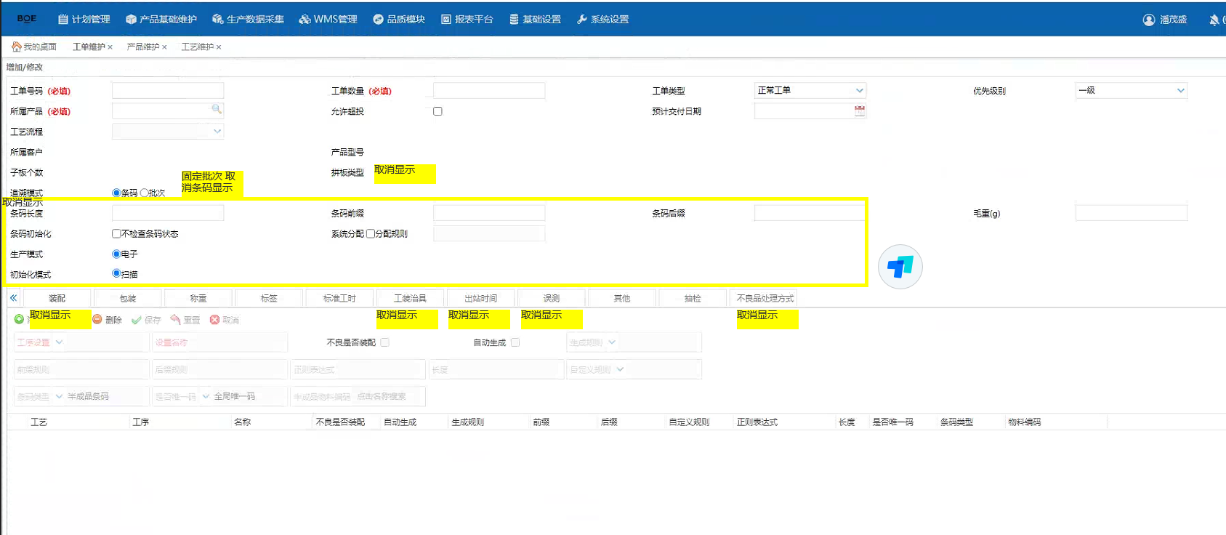The image size is (1226, 535).
Task: Select the 批次 traceability radio button
Action: click(144, 193)
